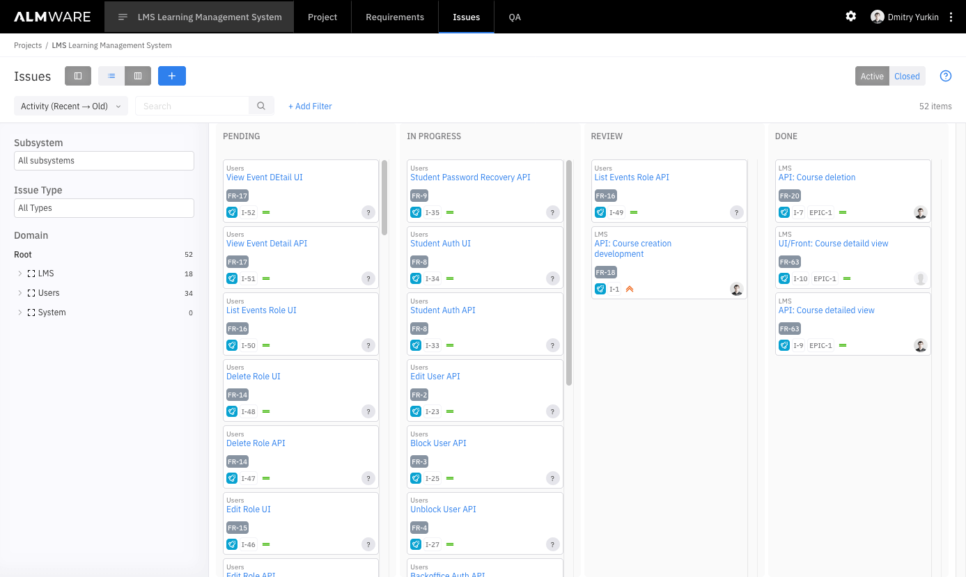
Task: Click the unassigned avatar on card I-34
Action: [x=552, y=279]
